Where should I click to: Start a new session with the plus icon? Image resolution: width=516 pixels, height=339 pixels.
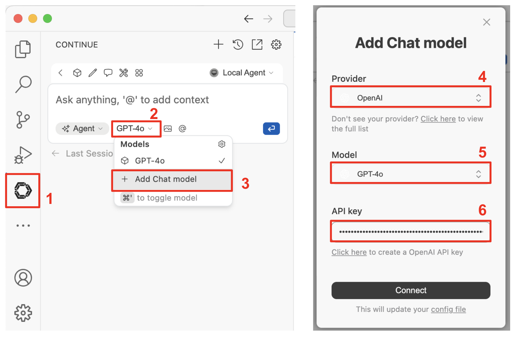click(218, 44)
